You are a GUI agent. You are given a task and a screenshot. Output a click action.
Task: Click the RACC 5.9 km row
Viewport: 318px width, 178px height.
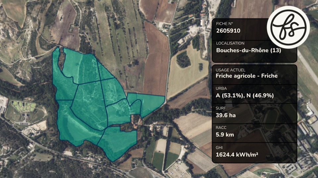click(x=254, y=133)
